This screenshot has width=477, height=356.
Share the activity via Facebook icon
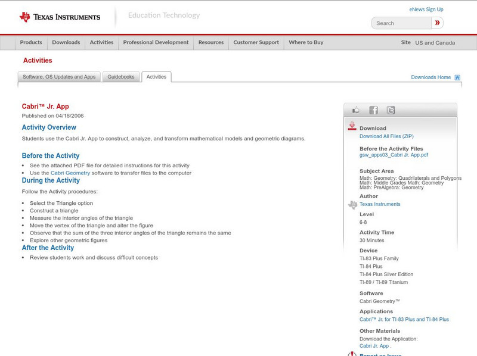coord(373,110)
